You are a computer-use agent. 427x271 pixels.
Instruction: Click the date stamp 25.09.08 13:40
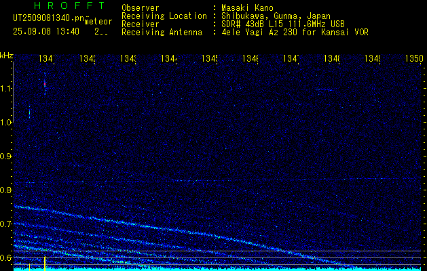(x=46, y=32)
